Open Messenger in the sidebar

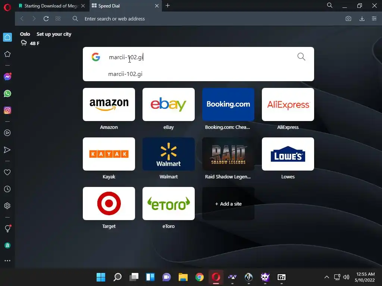click(x=7, y=77)
